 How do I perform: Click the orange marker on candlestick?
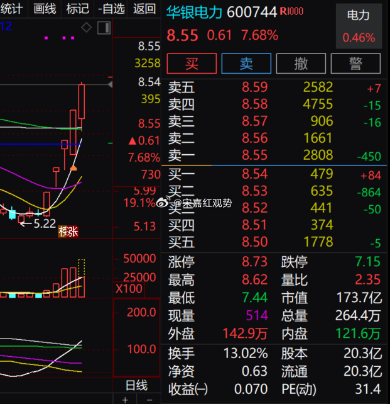(x=73, y=168)
